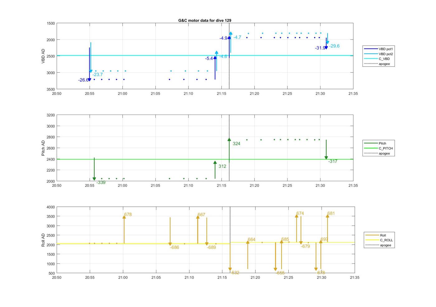Click the "674" roll data label
Screen dimensions: 436x307
[300, 213]
